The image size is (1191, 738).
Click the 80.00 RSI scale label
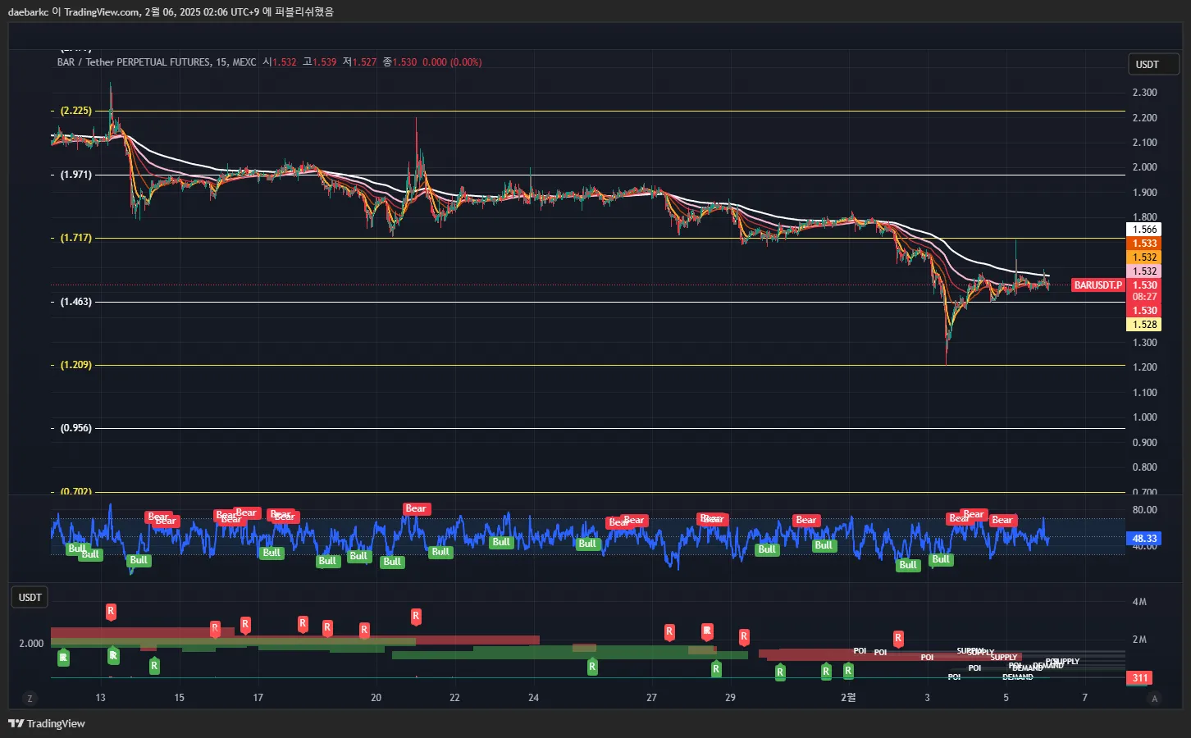(1144, 510)
